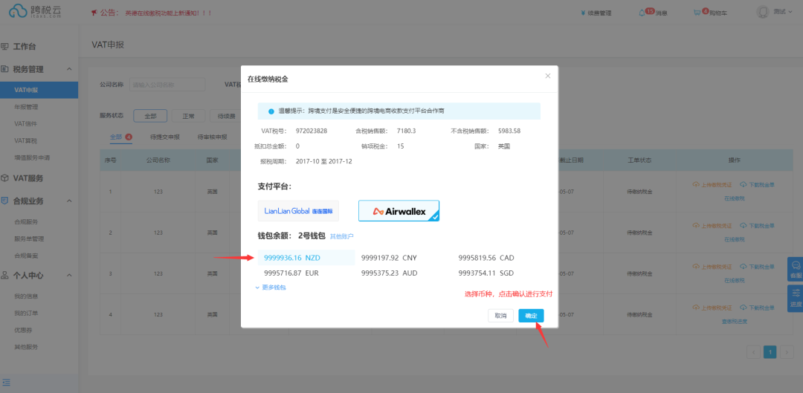
Task: Click the red announcement megaphone icon
Action: 94,13
